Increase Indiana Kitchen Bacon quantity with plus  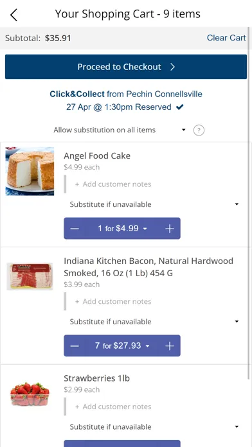(x=170, y=346)
